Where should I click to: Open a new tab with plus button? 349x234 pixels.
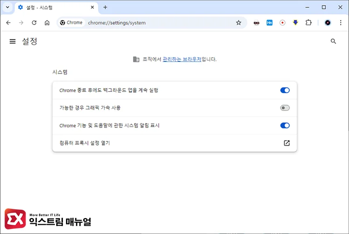point(105,7)
